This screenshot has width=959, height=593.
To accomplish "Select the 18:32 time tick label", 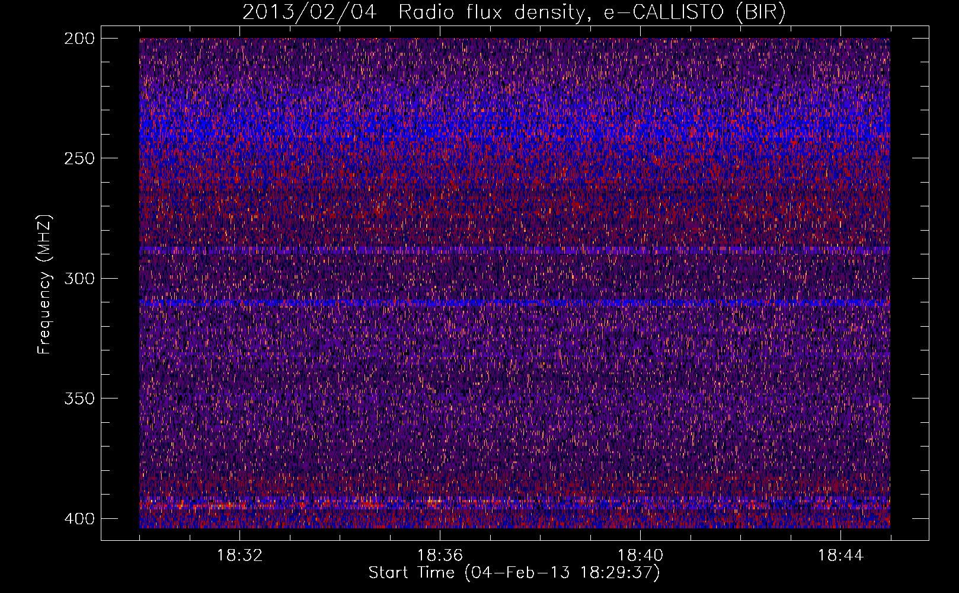I will (239, 556).
